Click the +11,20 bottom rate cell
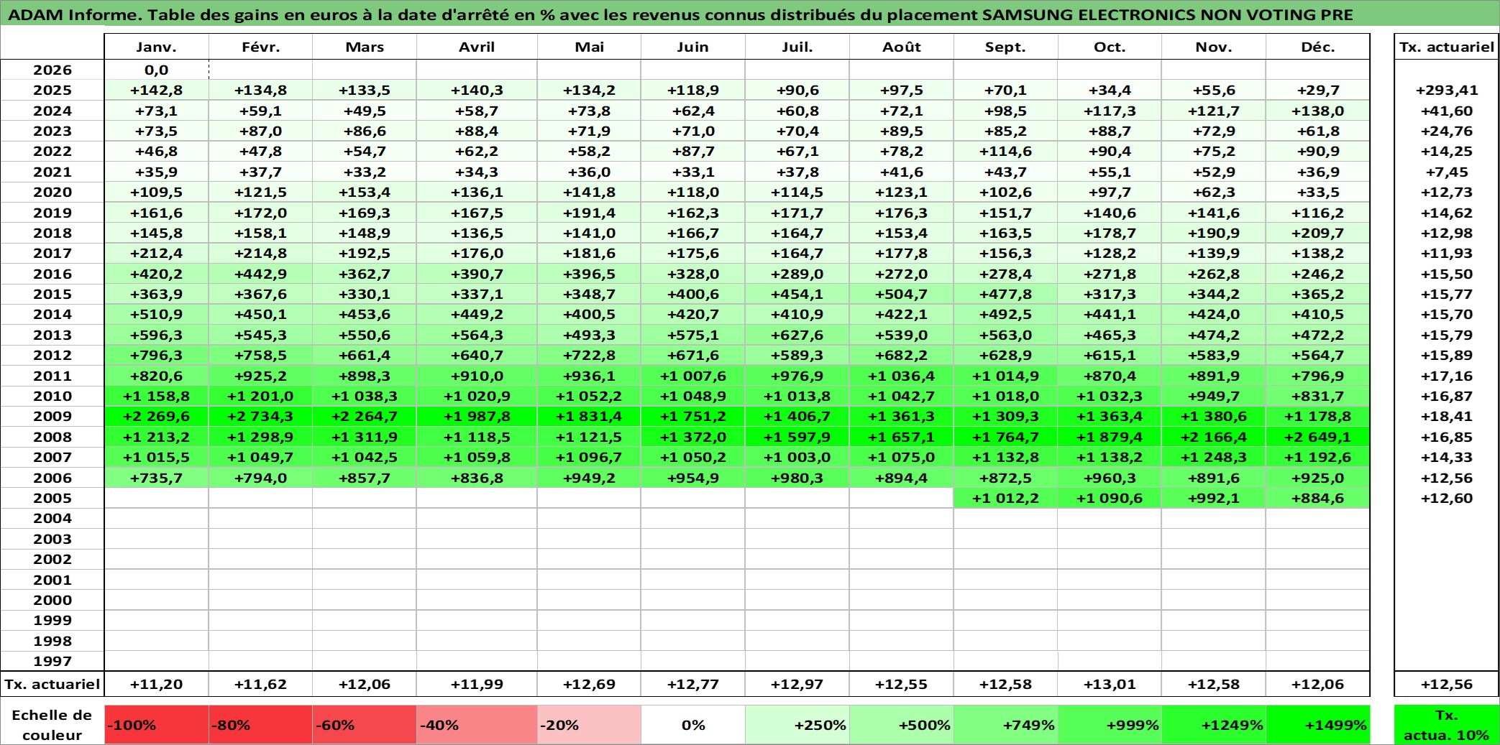1500x745 pixels. 156,684
